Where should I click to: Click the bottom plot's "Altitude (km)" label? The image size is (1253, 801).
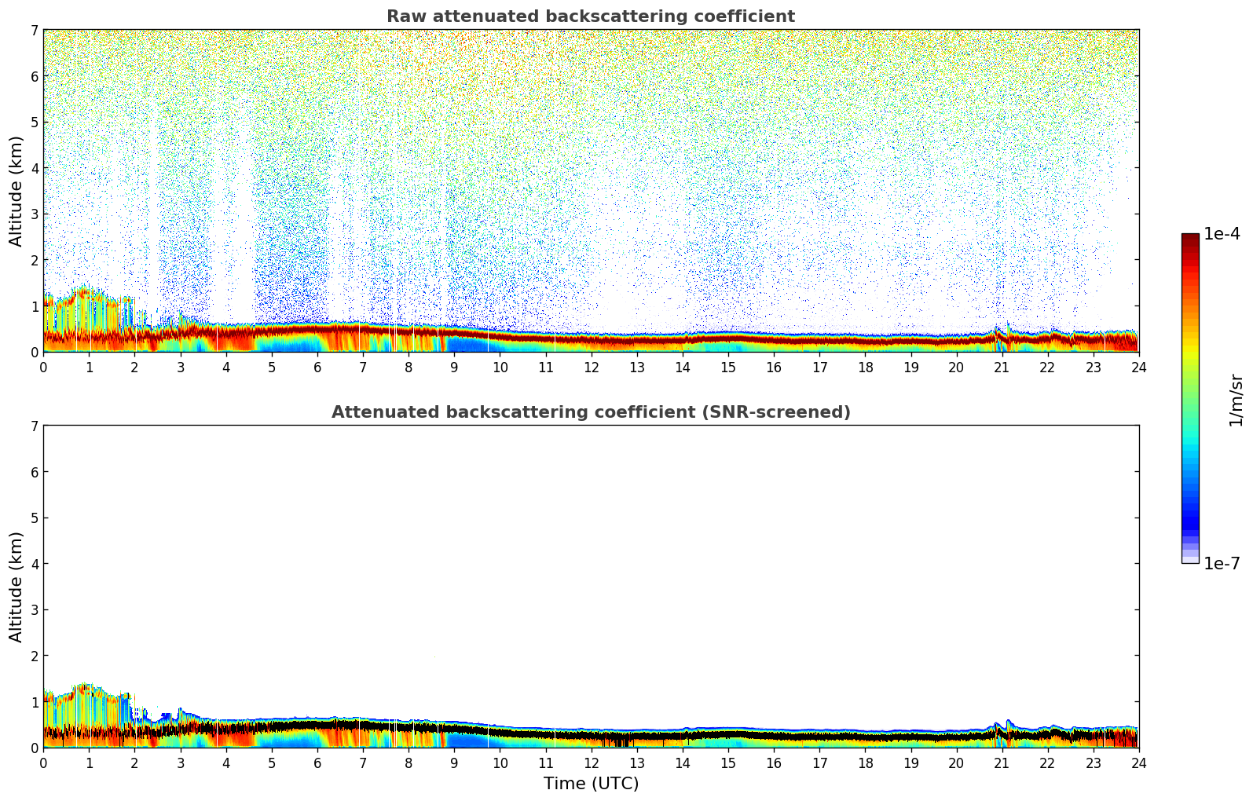tap(16, 587)
